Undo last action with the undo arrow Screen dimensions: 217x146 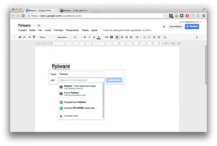pos(25,37)
